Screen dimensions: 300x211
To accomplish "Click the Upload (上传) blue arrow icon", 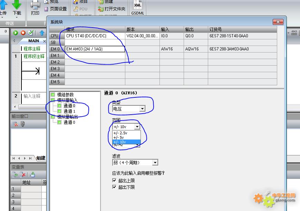I will coord(3,4).
